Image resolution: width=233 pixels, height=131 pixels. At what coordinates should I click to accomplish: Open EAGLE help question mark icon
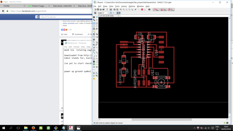click(x=149, y=10)
